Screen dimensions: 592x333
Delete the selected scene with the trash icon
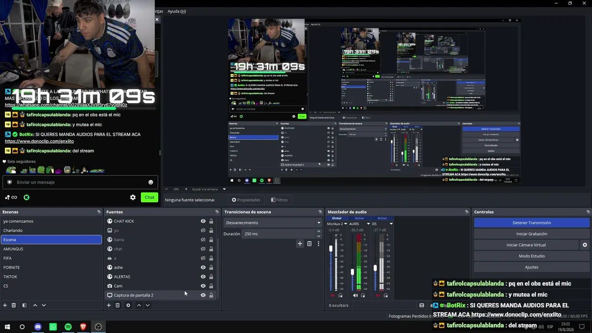[x=14, y=305]
